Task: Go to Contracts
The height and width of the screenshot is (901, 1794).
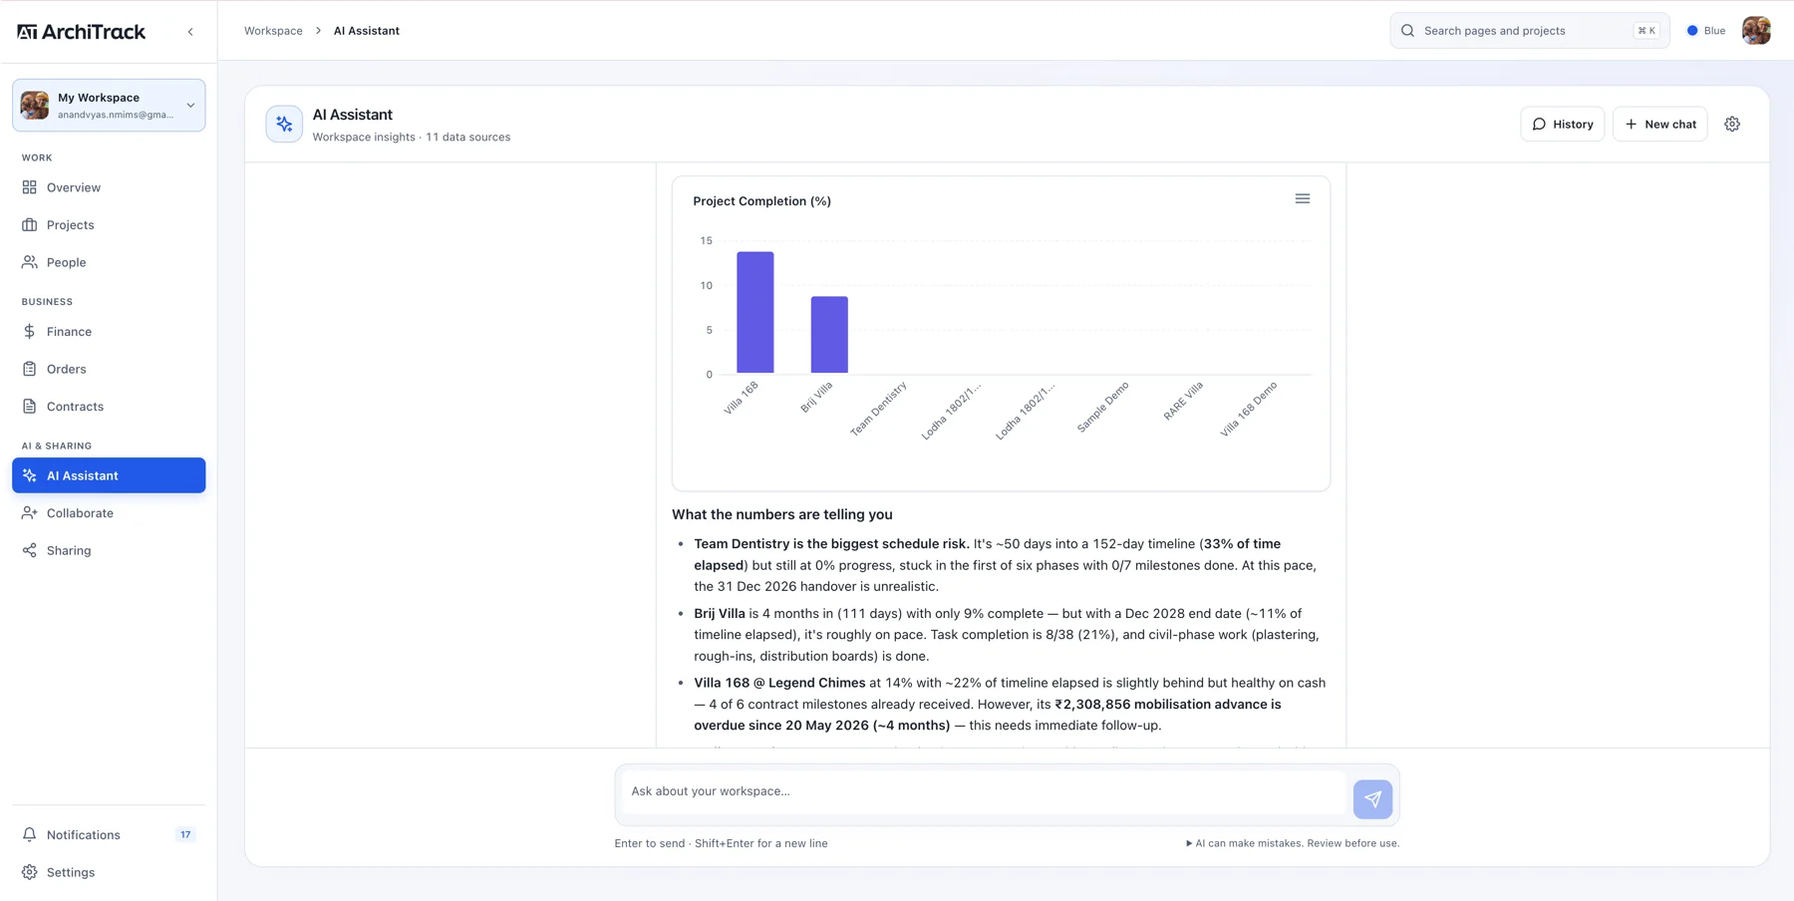Action: (109, 407)
